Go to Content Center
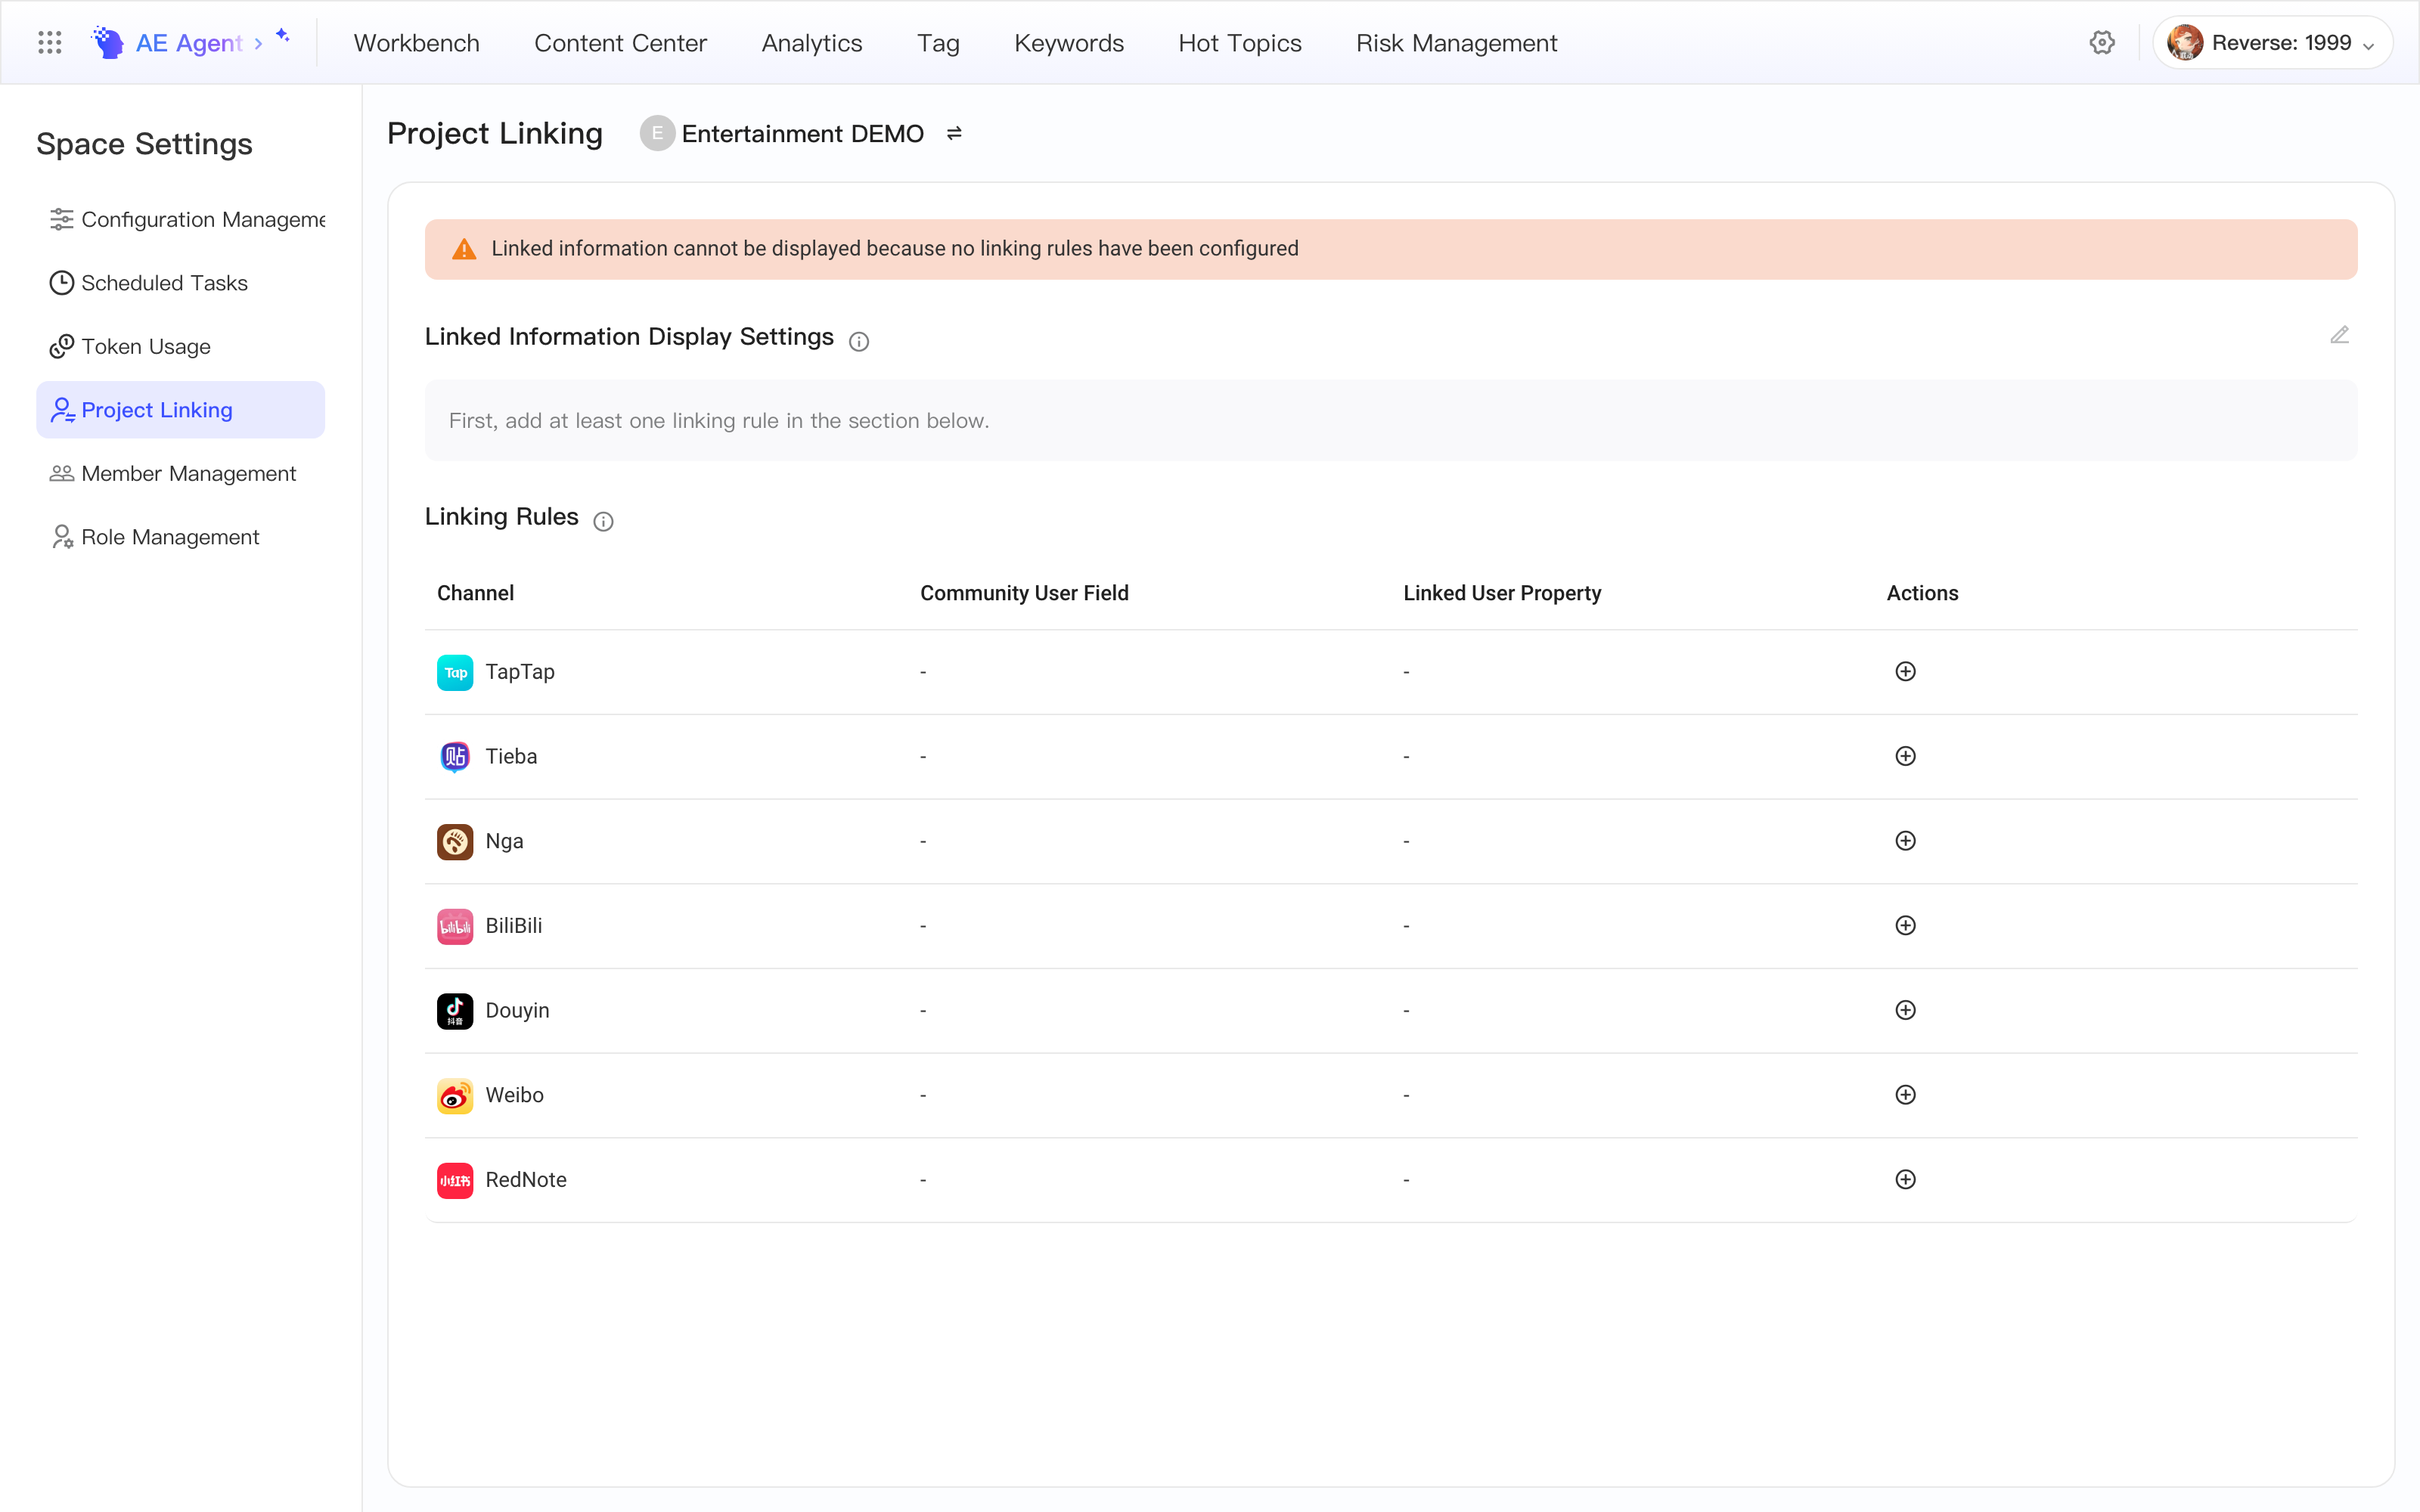 pyautogui.click(x=620, y=43)
